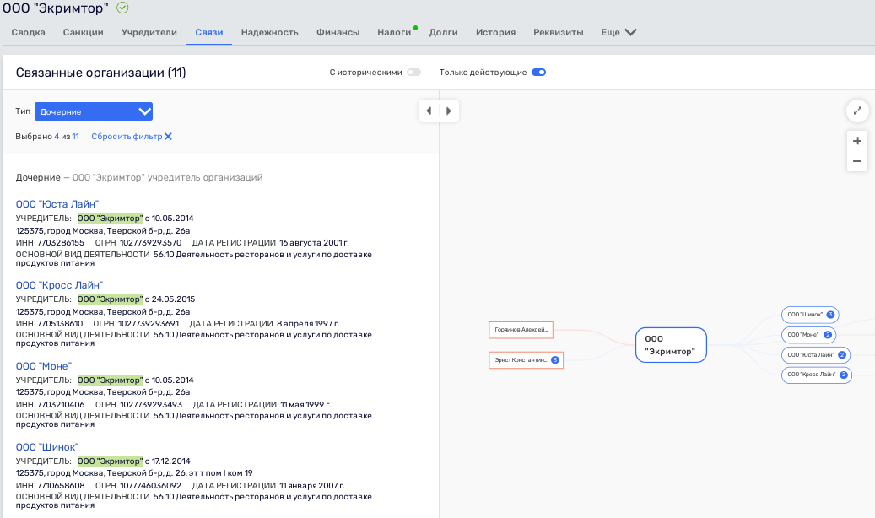Switch to the Долги tab
This screenshot has width=875, height=518.
point(443,32)
